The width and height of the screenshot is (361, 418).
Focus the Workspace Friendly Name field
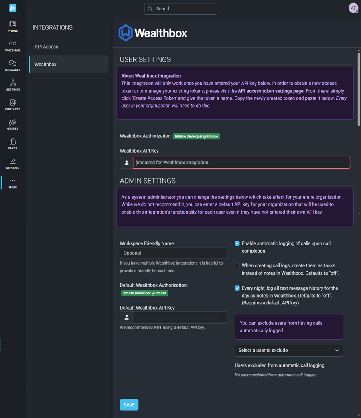[174, 253]
